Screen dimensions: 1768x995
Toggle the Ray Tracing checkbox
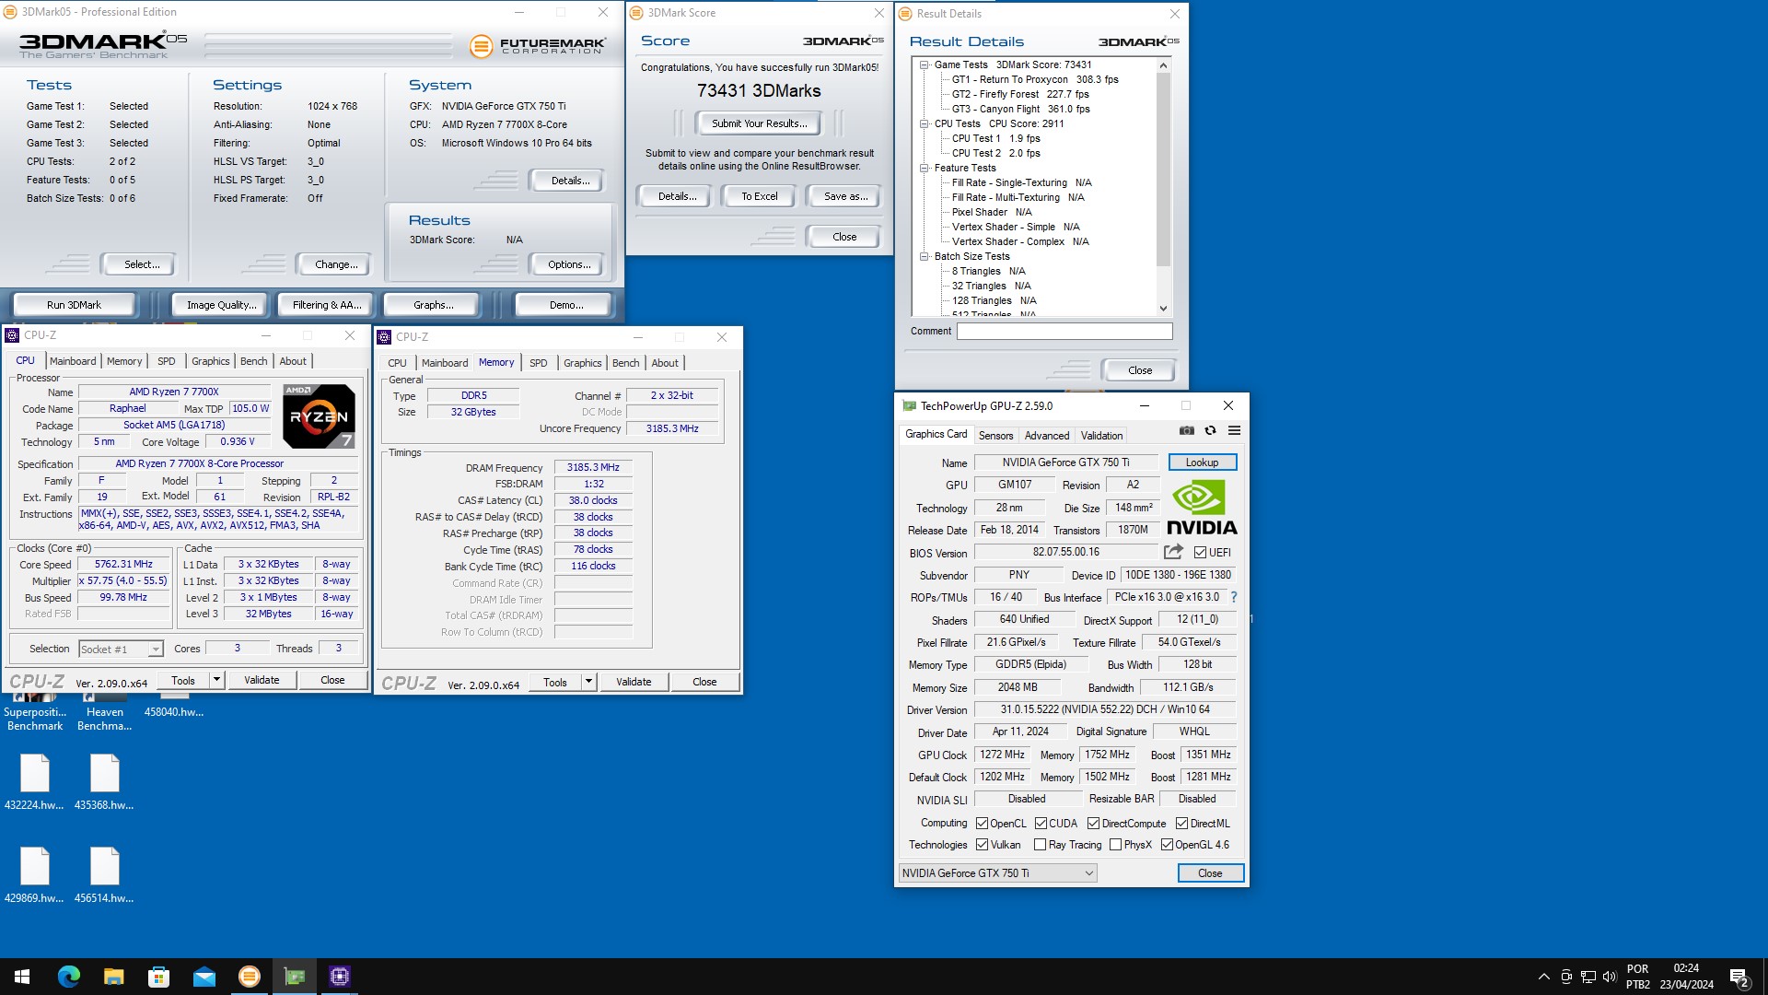(1040, 845)
